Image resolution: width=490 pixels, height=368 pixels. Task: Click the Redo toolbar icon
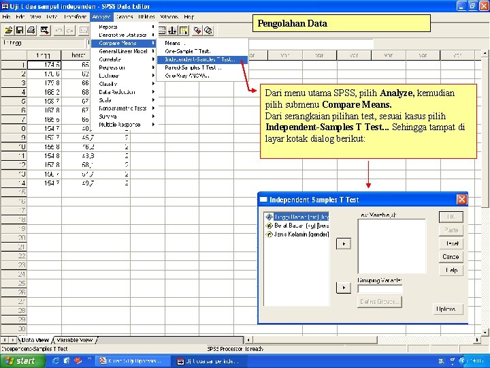[x=69, y=31]
